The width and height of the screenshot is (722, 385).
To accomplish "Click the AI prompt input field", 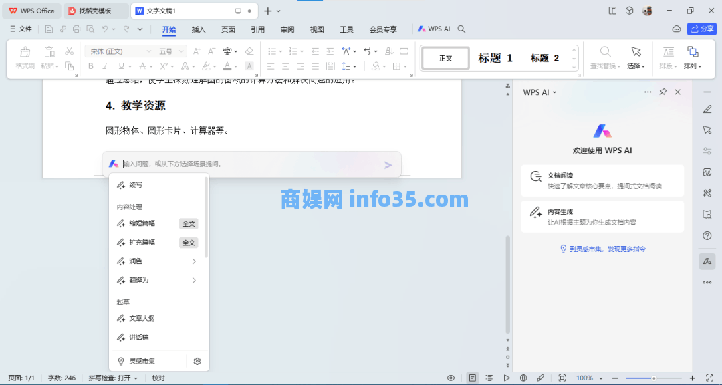I will pos(251,164).
